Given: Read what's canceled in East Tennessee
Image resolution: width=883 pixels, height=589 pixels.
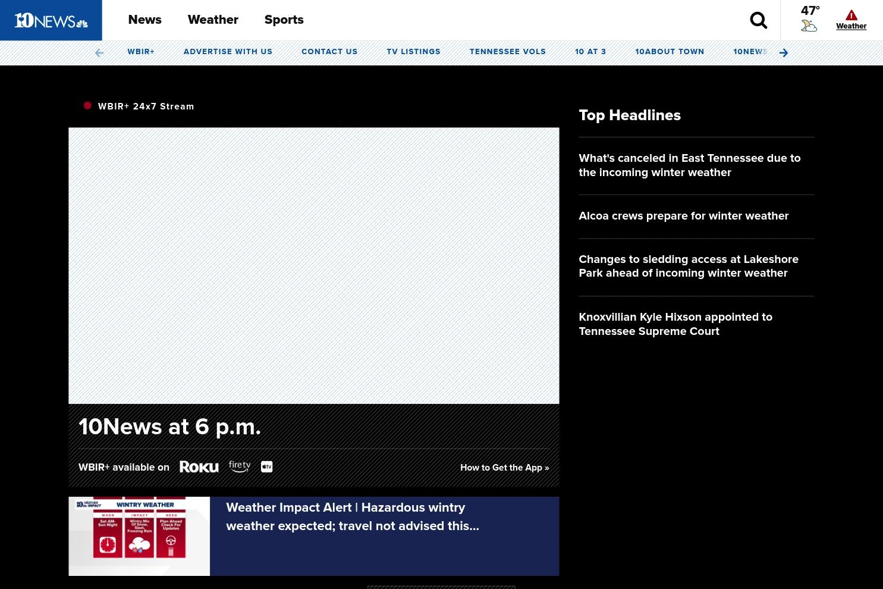Looking at the screenshot, I should click(690, 165).
